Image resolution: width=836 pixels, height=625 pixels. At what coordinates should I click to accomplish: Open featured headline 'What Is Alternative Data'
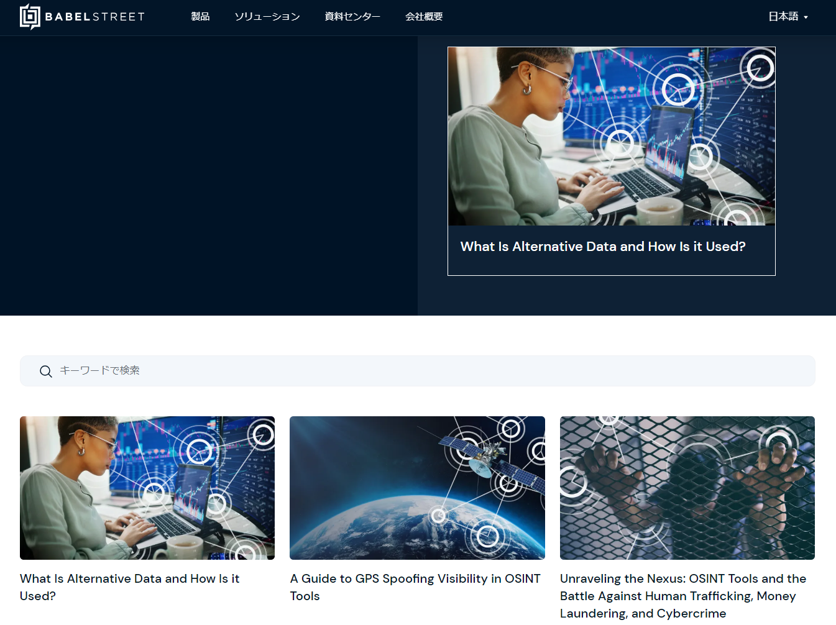point(602,247)
